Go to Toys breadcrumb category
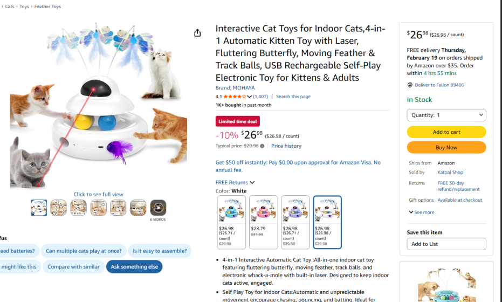502x302 pixels. click(x=24, y=7)
